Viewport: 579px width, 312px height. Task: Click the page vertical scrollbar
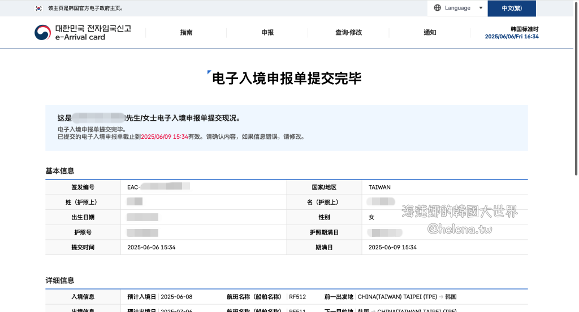tap(576, 89)
